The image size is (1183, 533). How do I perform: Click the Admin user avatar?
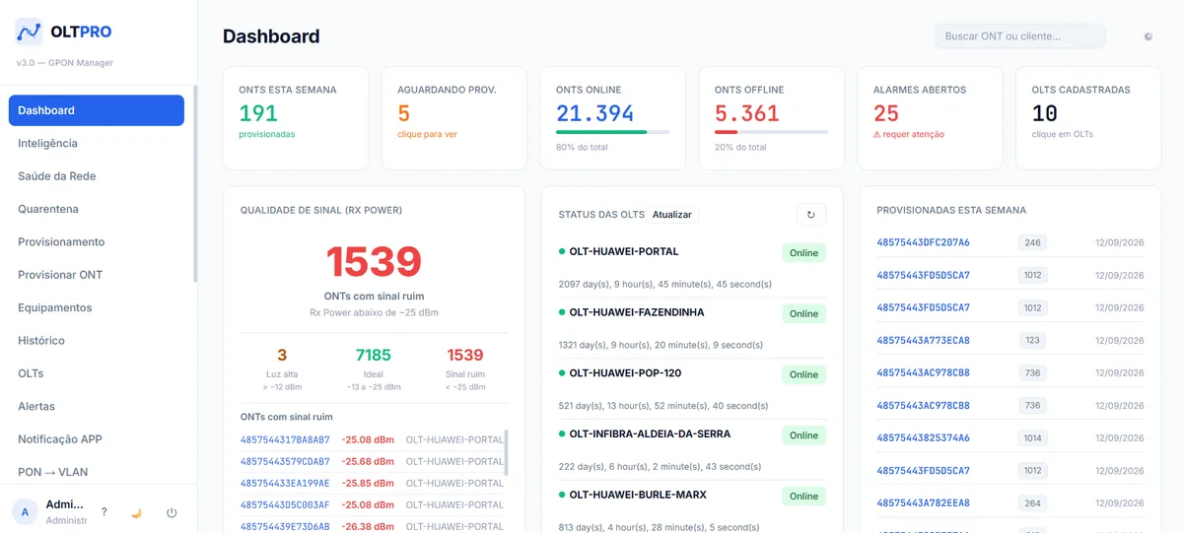[25, 510]
